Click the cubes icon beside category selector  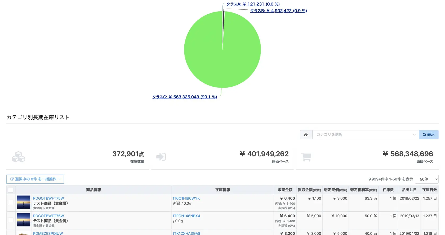(x=306, y=135)
